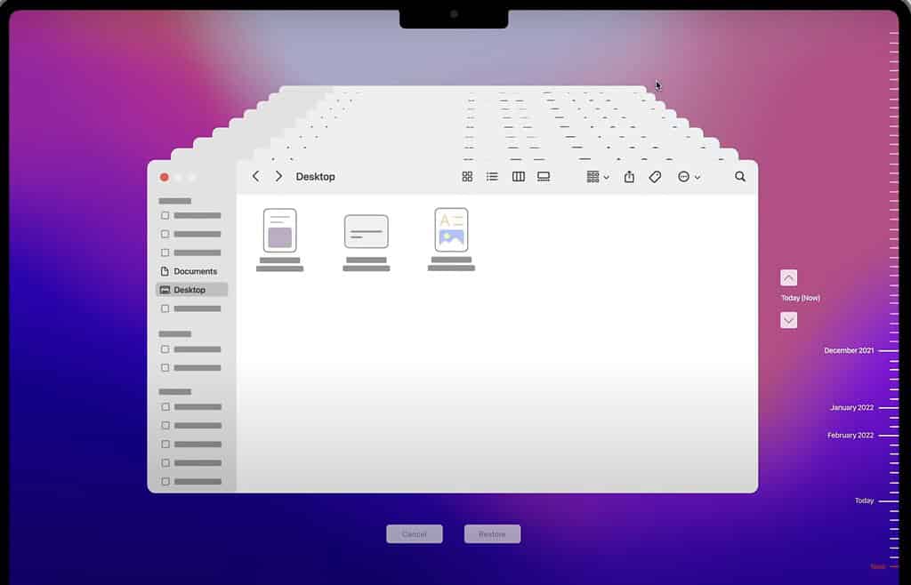
Task: Click the Share icon in toolbar
Action: click(x=629, y=176)
